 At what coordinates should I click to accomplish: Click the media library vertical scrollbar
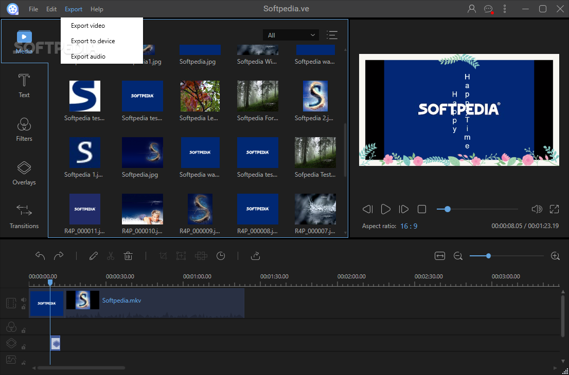click(345, 150)
